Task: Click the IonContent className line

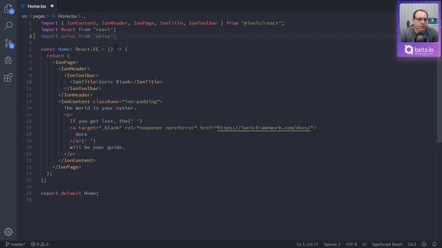Action: [x=110, y=101]
